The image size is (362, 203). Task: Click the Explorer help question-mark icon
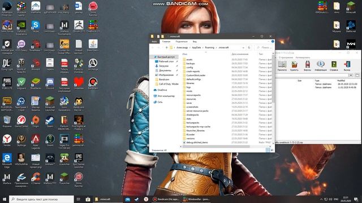point(273,41)
